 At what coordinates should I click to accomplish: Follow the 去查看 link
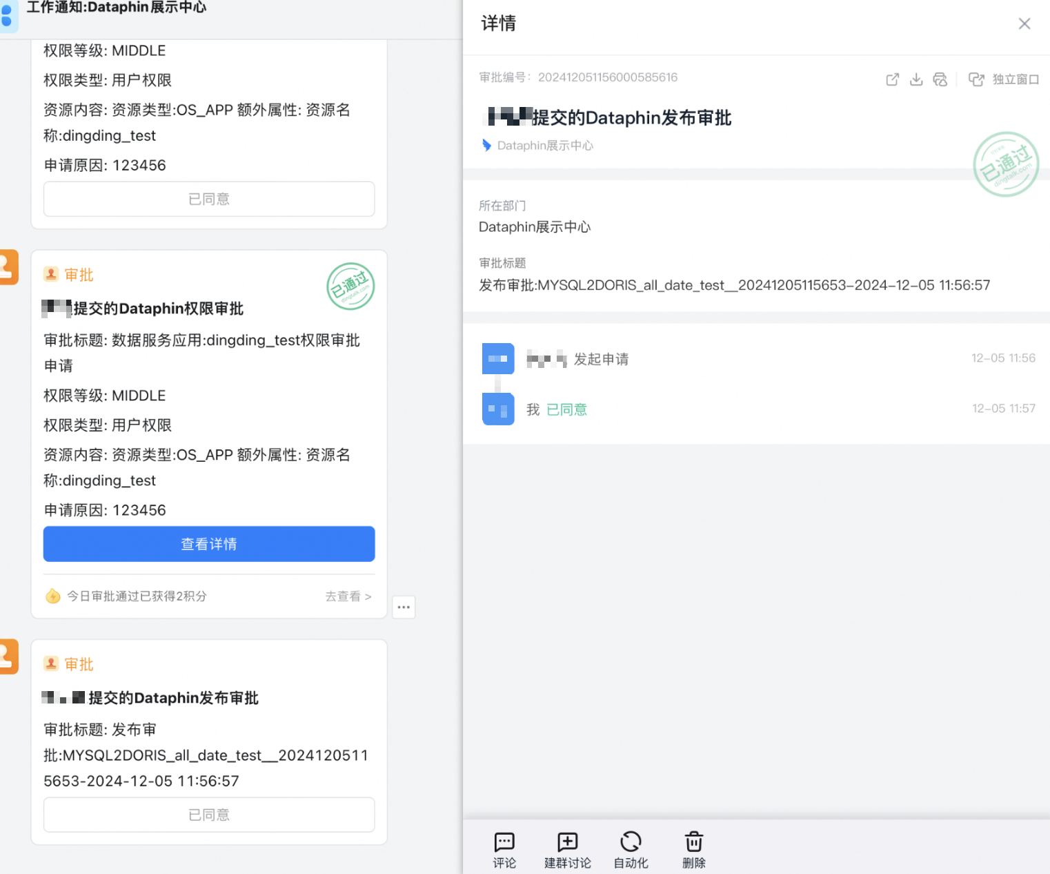[x=348, y=596]
